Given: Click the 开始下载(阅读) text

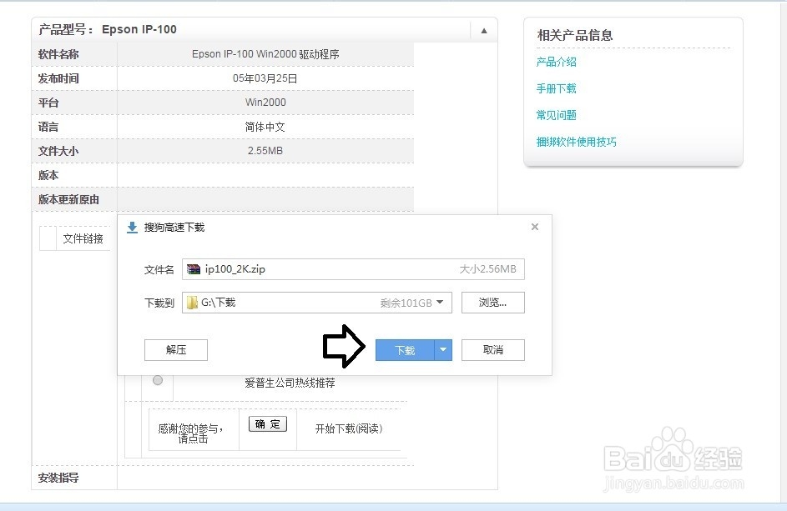Looking at the screenshot, I should coord(349,428).
